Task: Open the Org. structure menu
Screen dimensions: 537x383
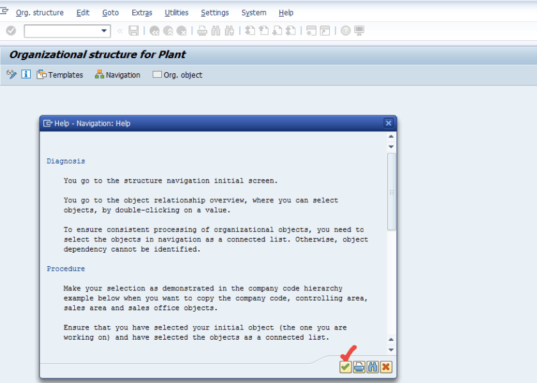Action: tap(40, 13)
